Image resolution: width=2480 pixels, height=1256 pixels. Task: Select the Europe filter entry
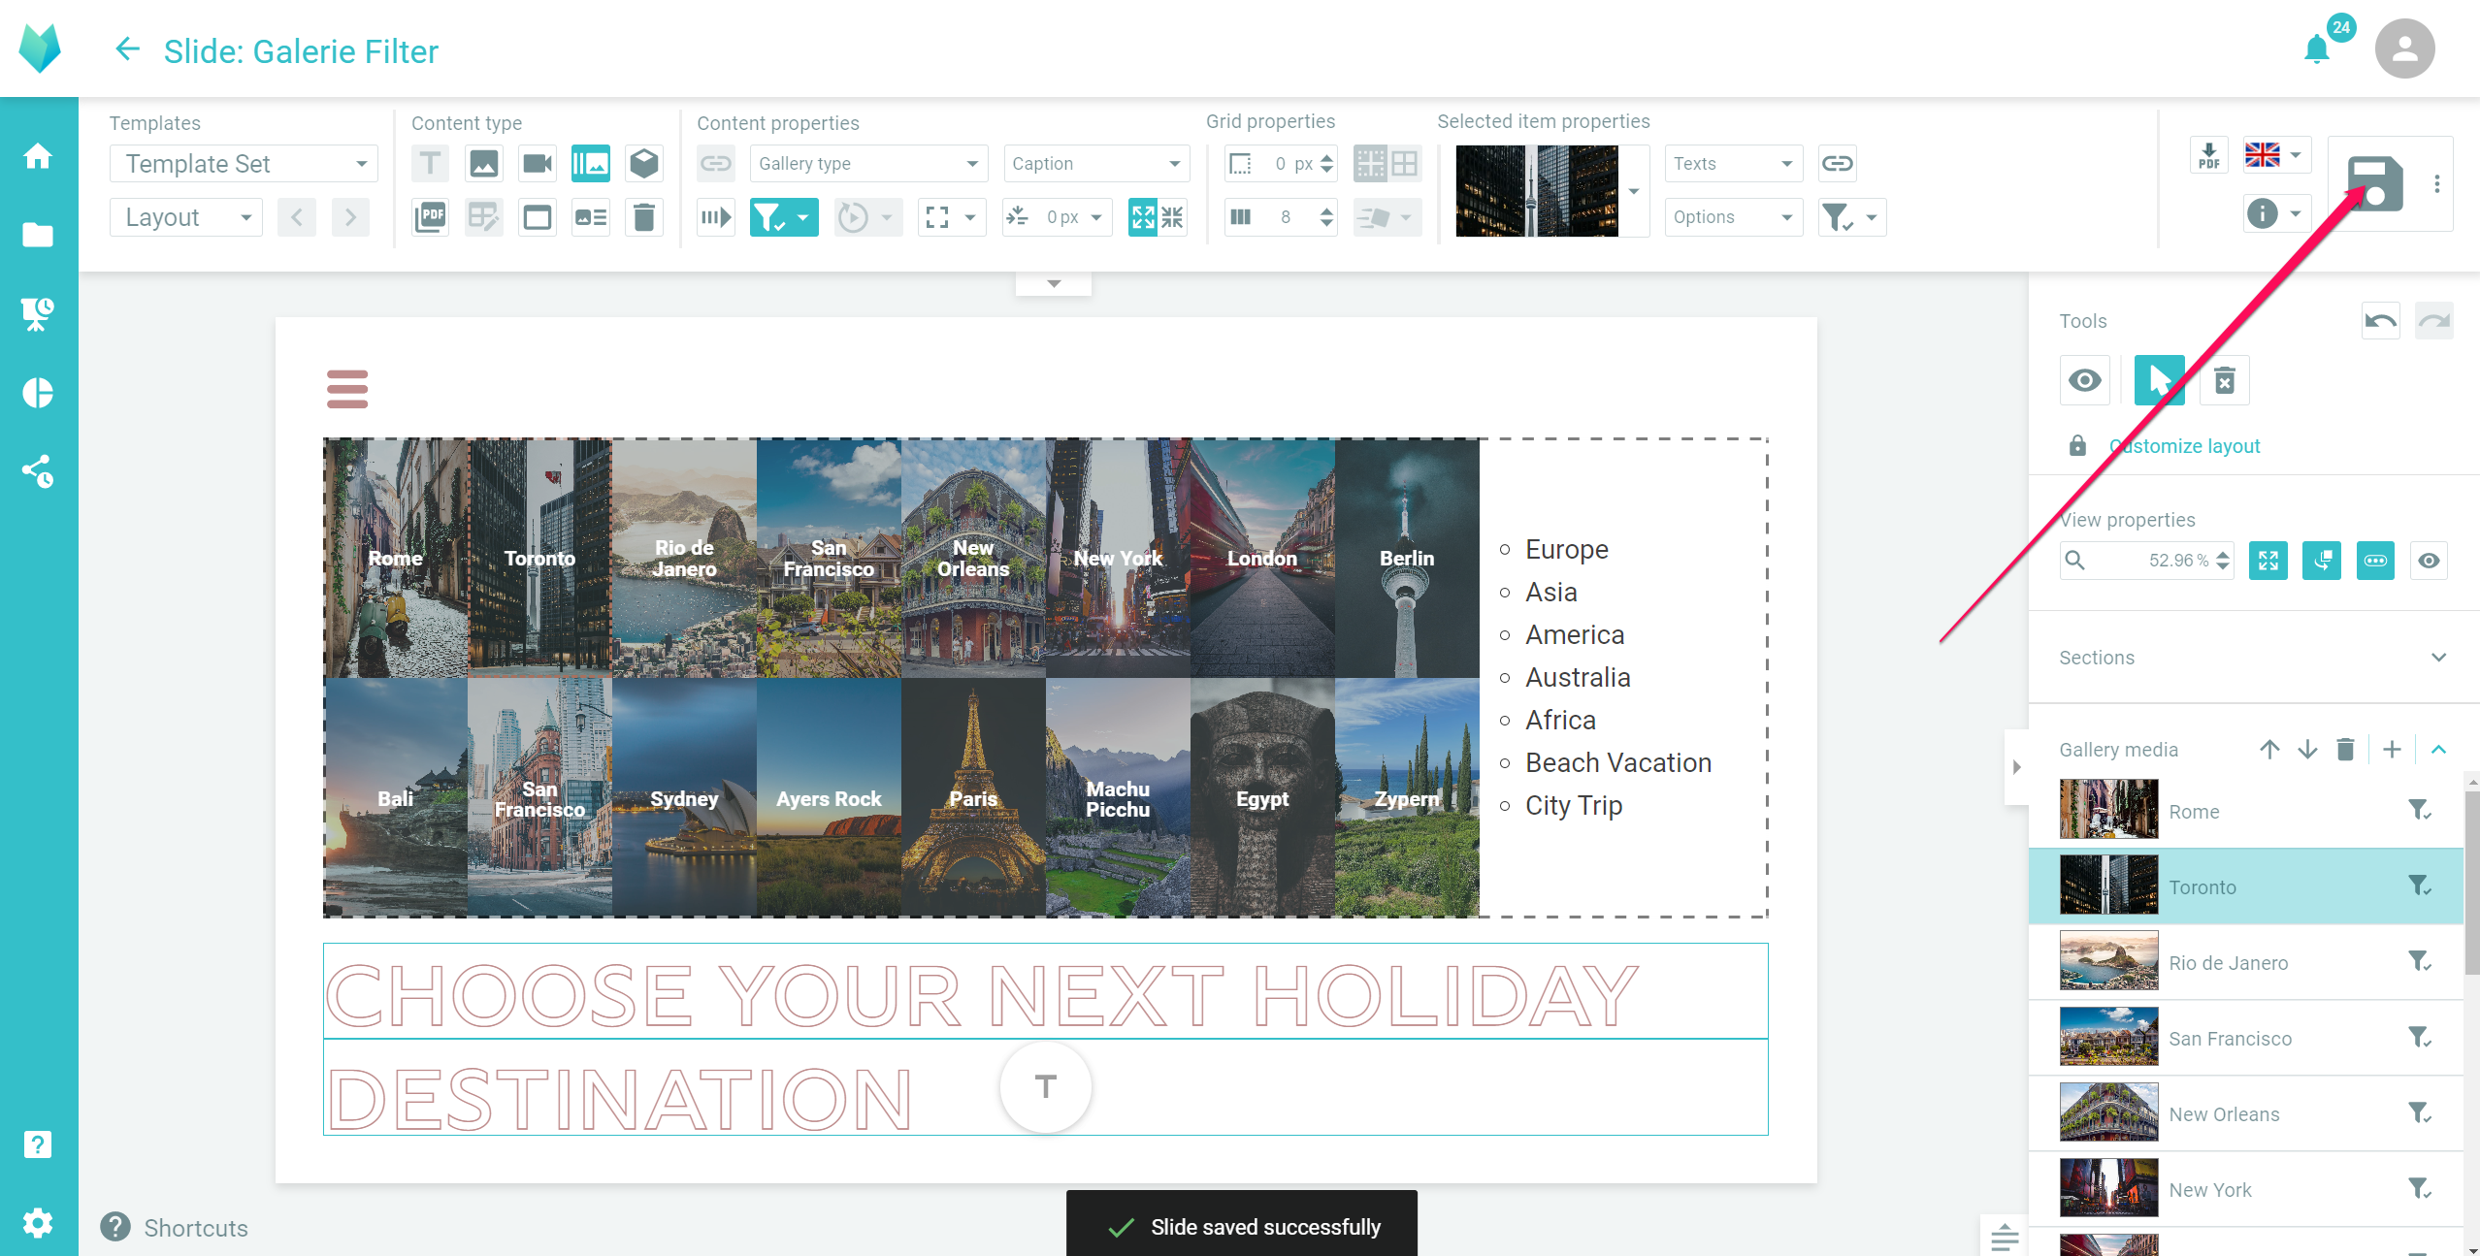coord(1566,549)
